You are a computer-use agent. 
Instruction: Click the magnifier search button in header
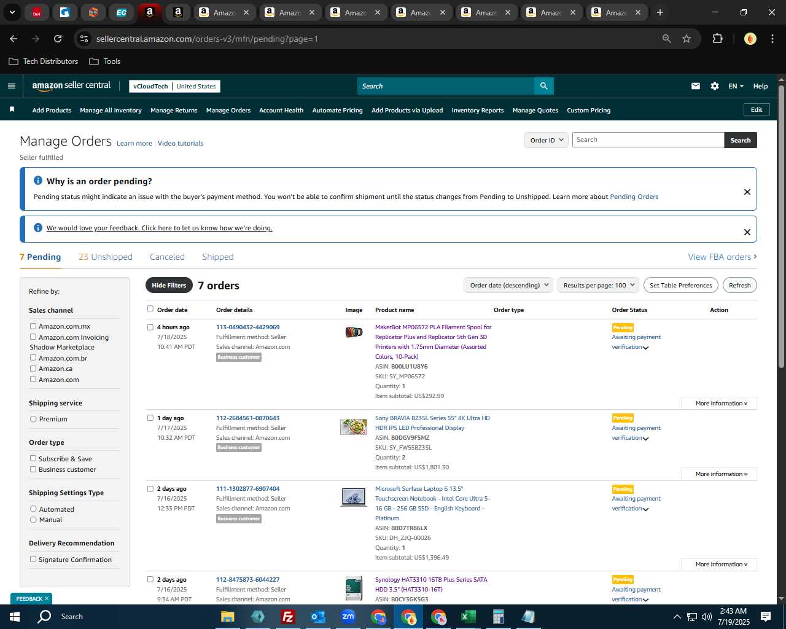point(543,86)
